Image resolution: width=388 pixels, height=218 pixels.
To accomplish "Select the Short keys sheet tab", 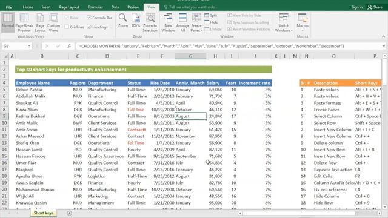I will 44,213.
